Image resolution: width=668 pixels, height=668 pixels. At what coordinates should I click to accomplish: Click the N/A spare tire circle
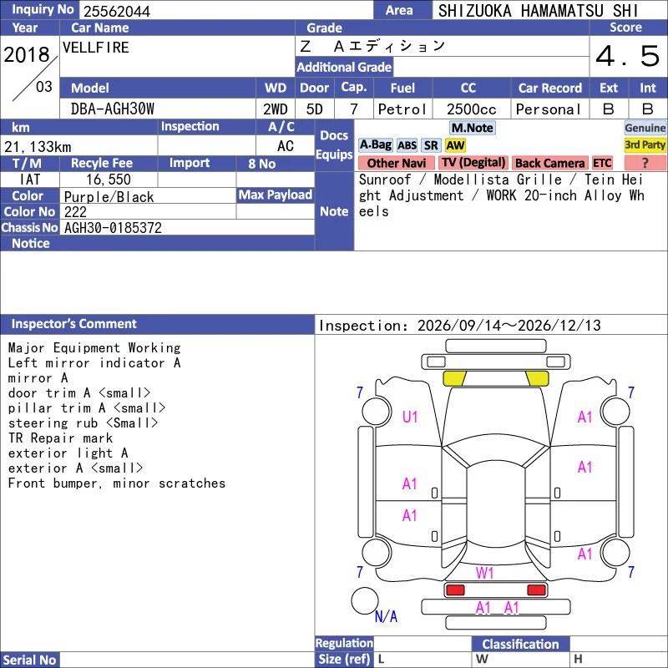tap(365, 600)
